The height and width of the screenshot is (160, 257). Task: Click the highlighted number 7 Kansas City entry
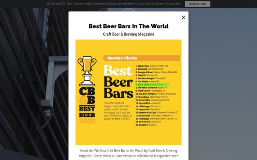(152, 84)
